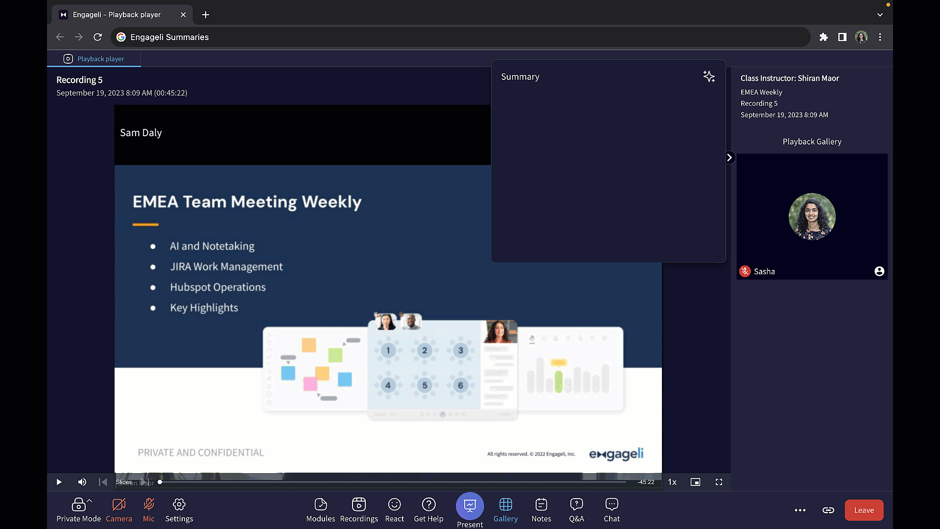Expand the Private Mode options caret
This screenshot has height=529, width=940.
tap(90, 501)
